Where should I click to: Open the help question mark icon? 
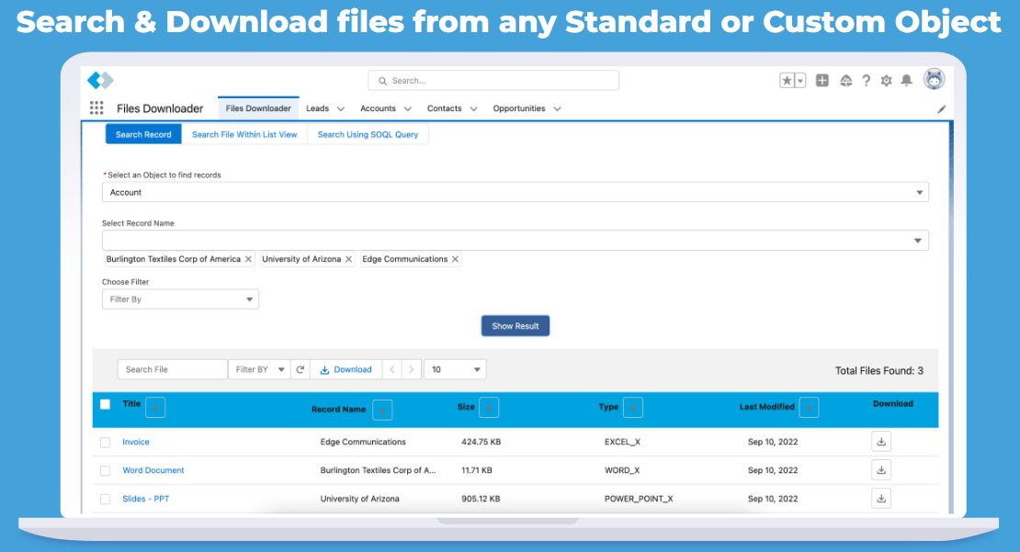click(x=866, y=81)
